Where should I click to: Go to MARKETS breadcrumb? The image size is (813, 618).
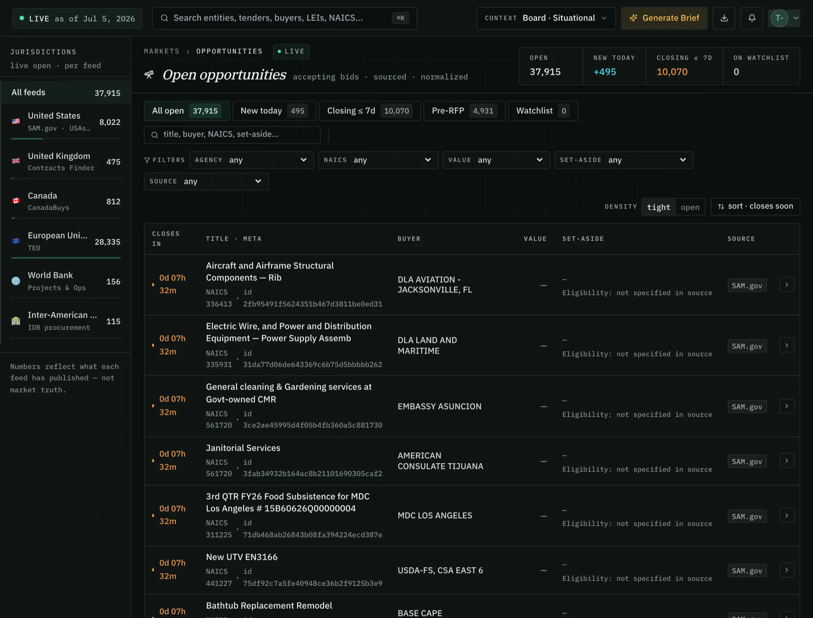click(161, 51)
